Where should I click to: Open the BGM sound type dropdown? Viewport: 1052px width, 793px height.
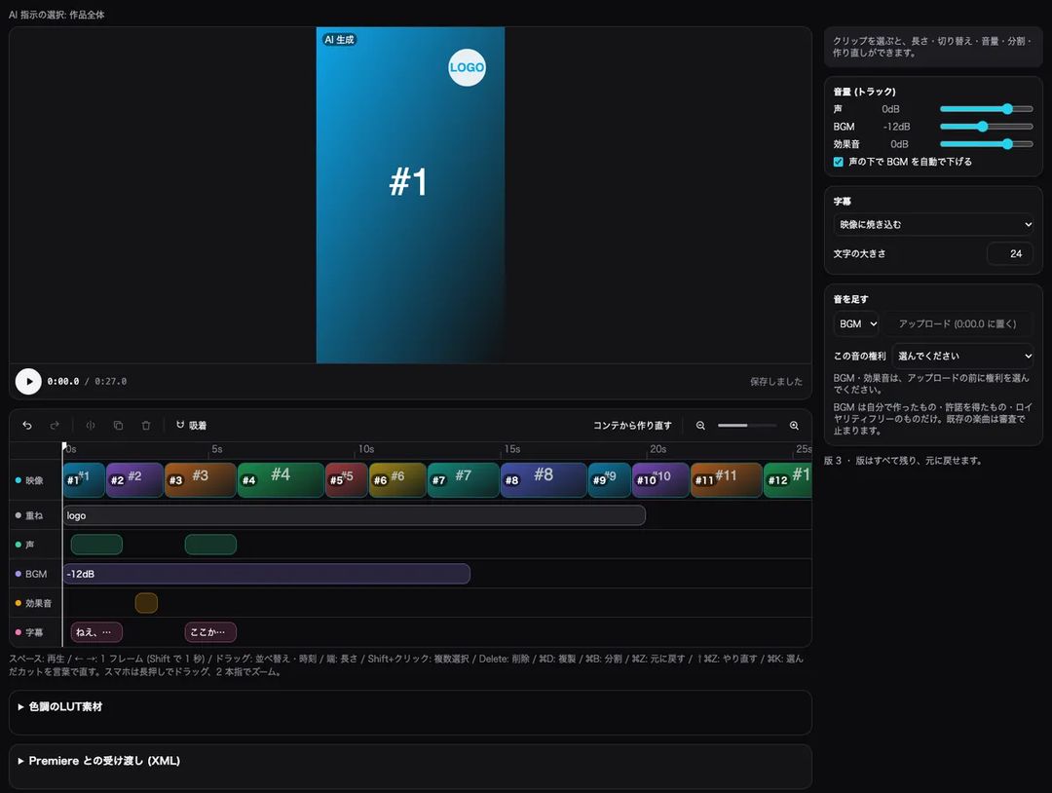click(855, 323)
